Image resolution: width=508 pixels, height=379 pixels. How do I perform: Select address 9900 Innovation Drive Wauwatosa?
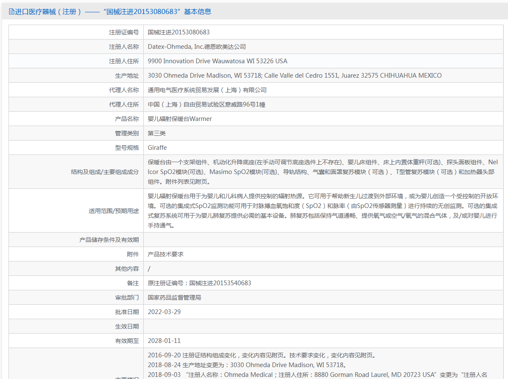(x=218, y=61)
